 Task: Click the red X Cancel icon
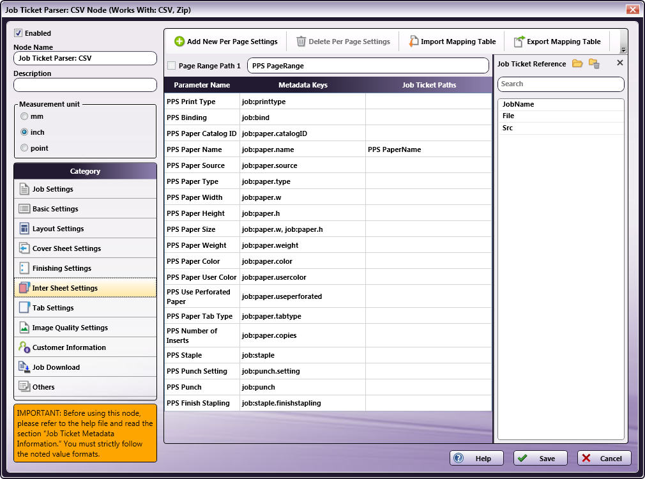(587, 458)
